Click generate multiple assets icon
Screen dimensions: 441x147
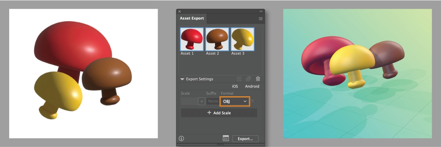pos(248,79)
